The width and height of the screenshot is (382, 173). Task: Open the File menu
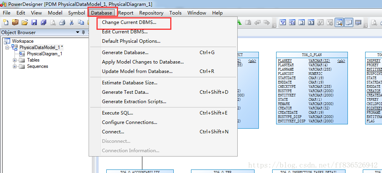click(x=7, y=13)
